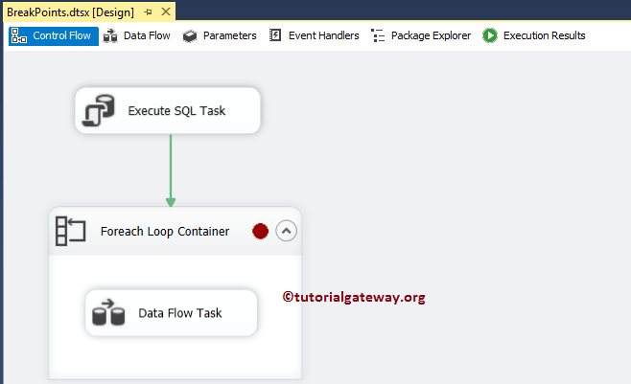Click the Event Handlers tab icon
This screenshot has height=384, width=631.
pos(276,35)
